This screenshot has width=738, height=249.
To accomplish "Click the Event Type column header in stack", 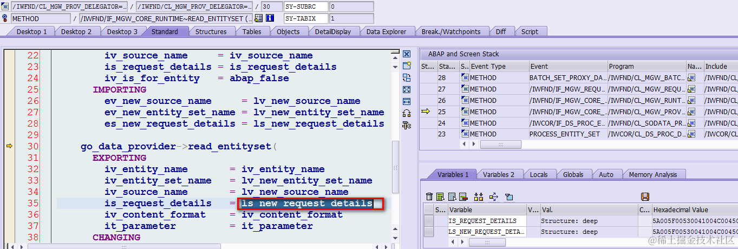I will click(499, 66).
